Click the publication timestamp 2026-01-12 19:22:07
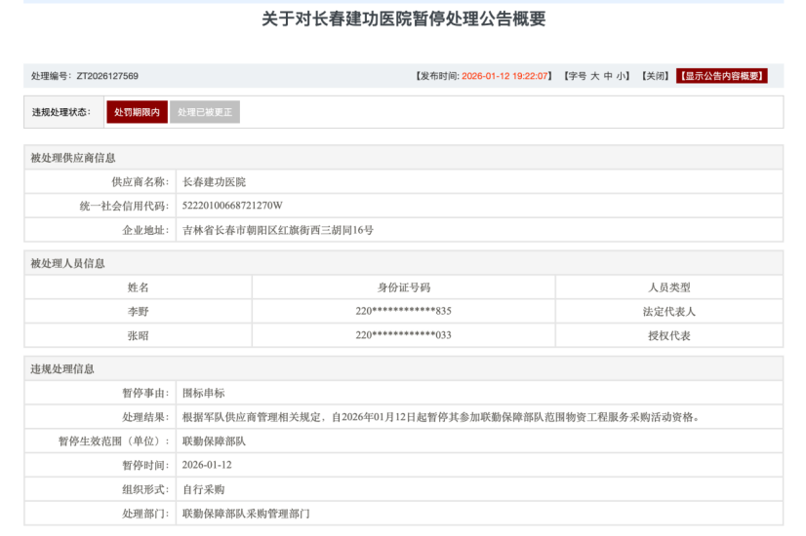 click(505, 76)
